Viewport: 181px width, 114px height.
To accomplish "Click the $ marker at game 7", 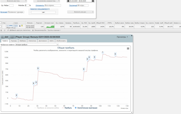I will [x=17, y=95].
